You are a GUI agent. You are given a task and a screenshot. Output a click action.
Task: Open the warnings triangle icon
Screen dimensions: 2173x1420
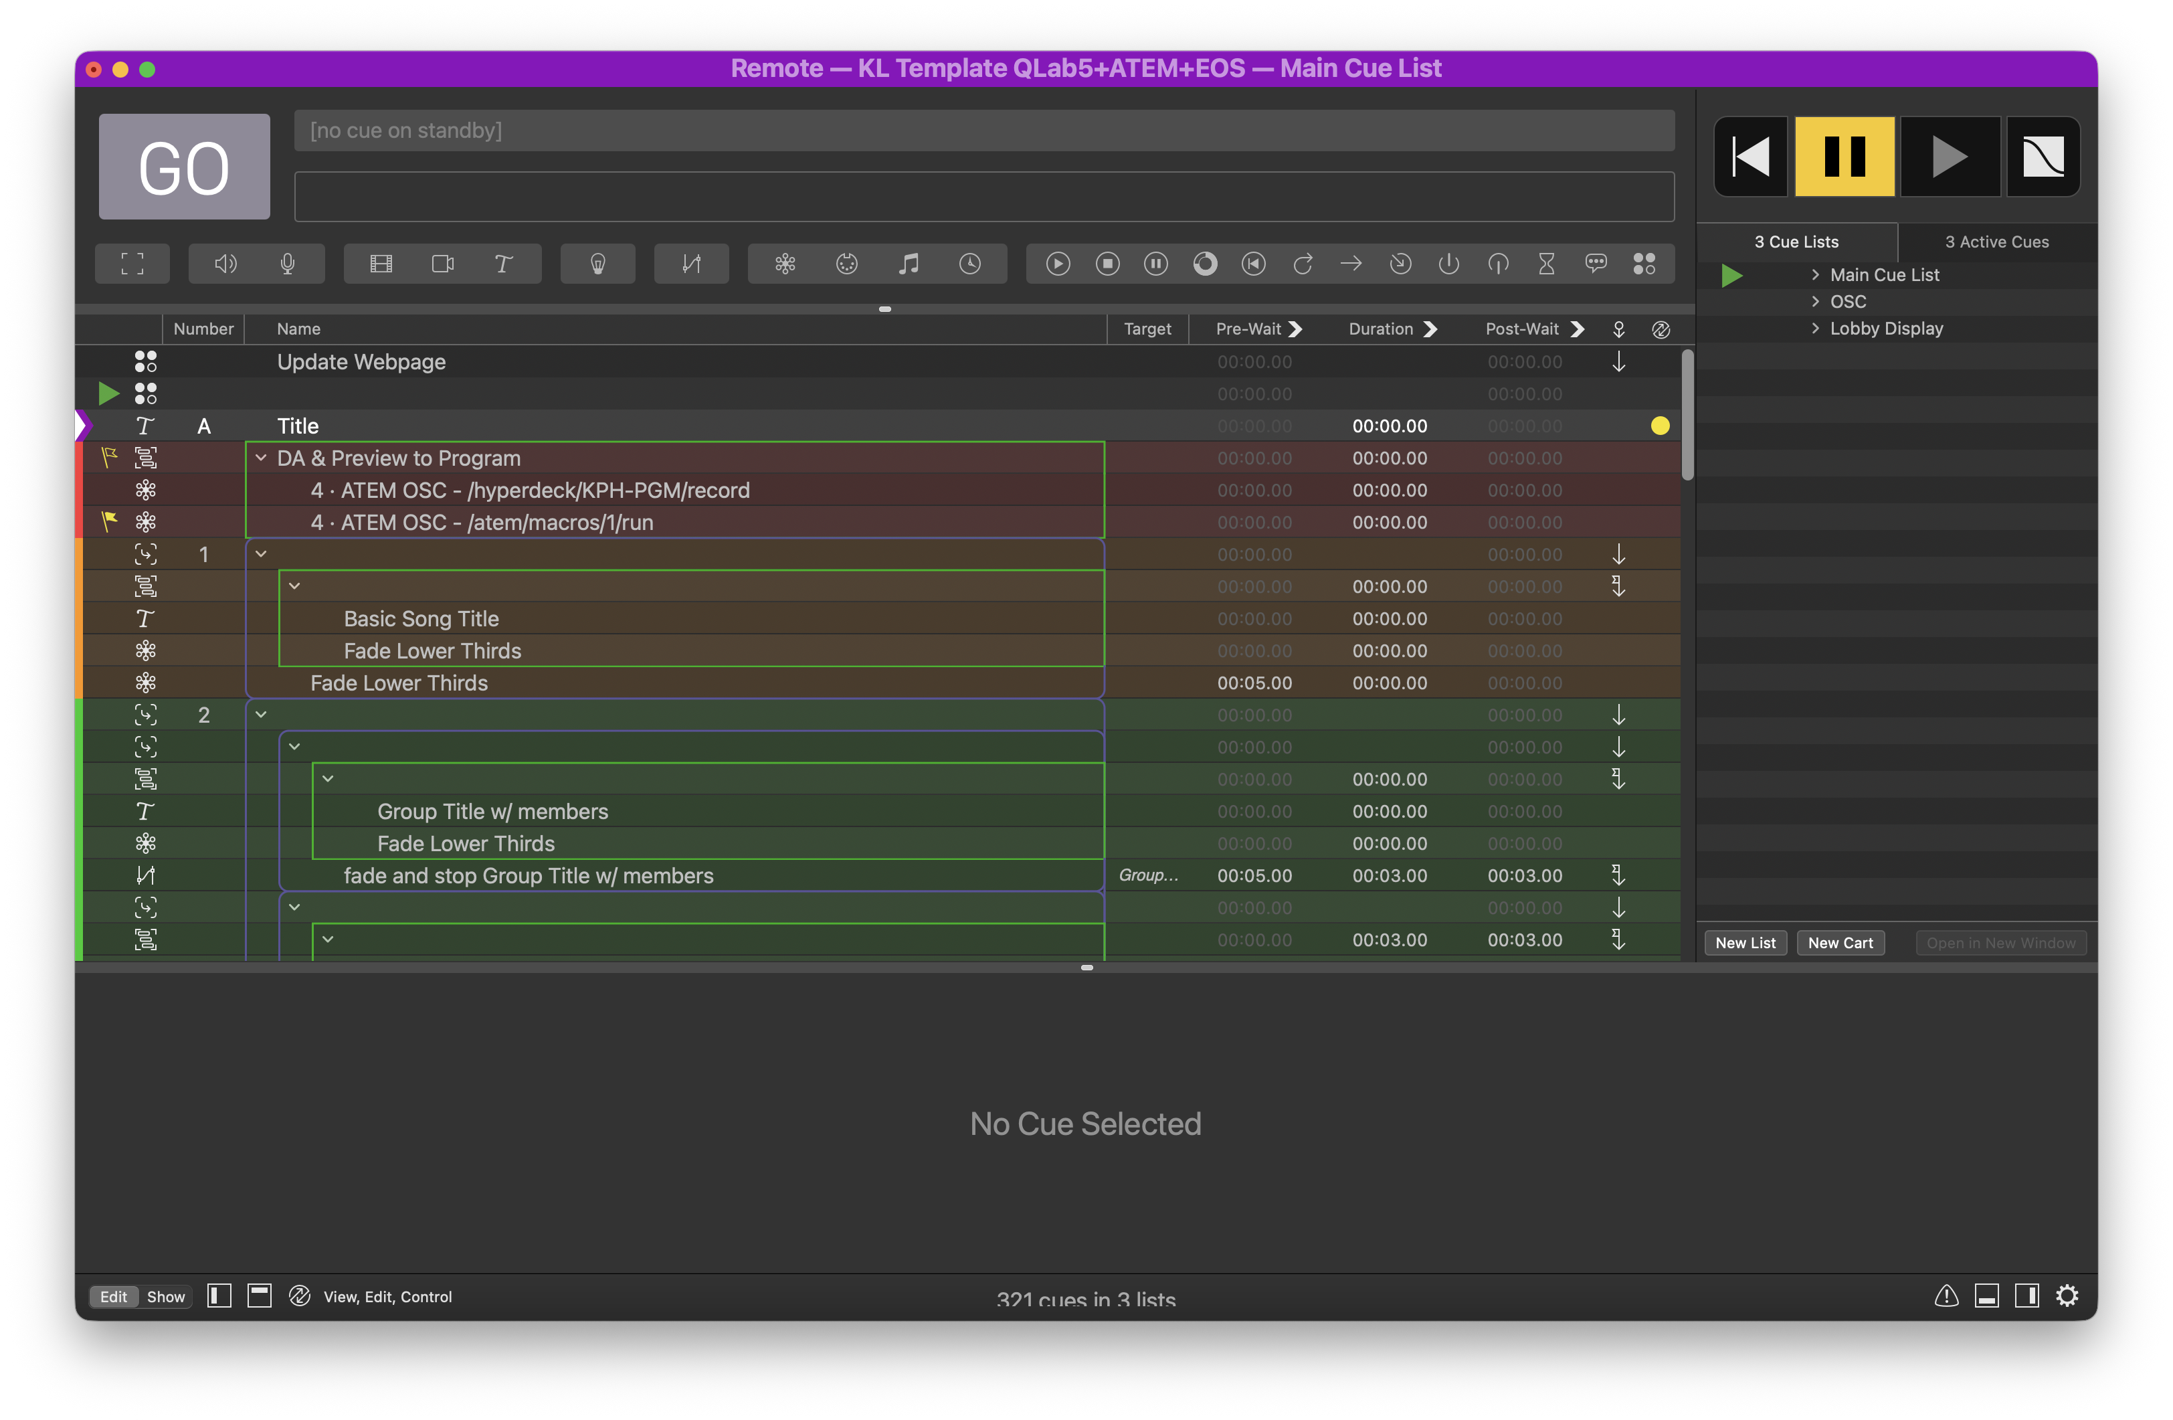point(1947,1296)
